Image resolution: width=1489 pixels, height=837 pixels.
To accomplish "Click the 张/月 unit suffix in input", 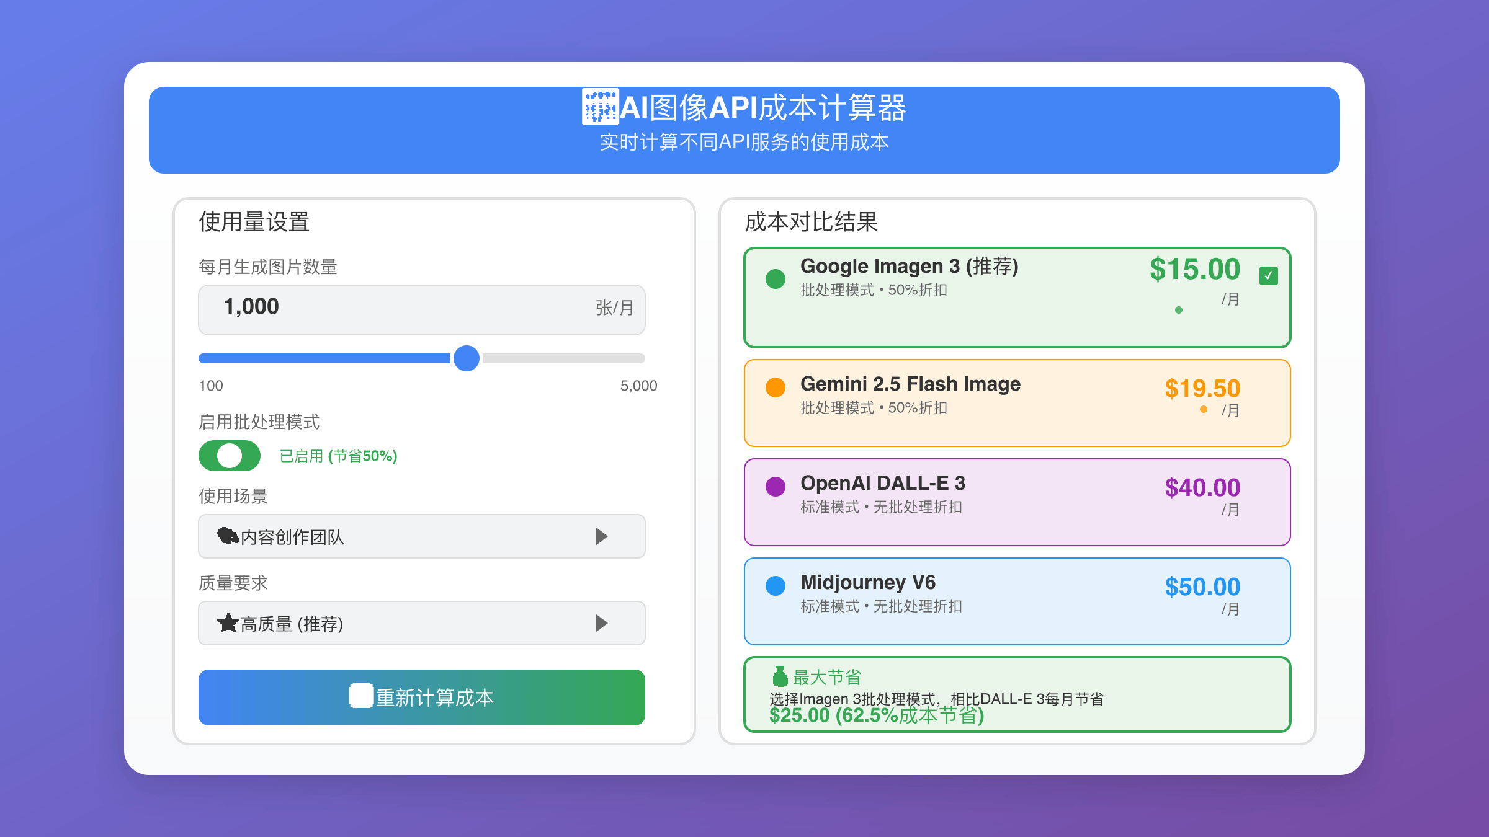I will point(614,308).
